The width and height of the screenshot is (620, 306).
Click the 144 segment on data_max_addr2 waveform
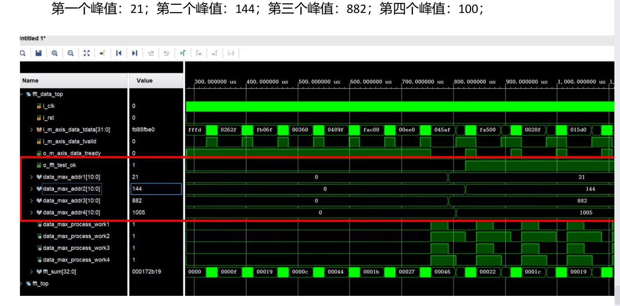click(x=591, y=189)
